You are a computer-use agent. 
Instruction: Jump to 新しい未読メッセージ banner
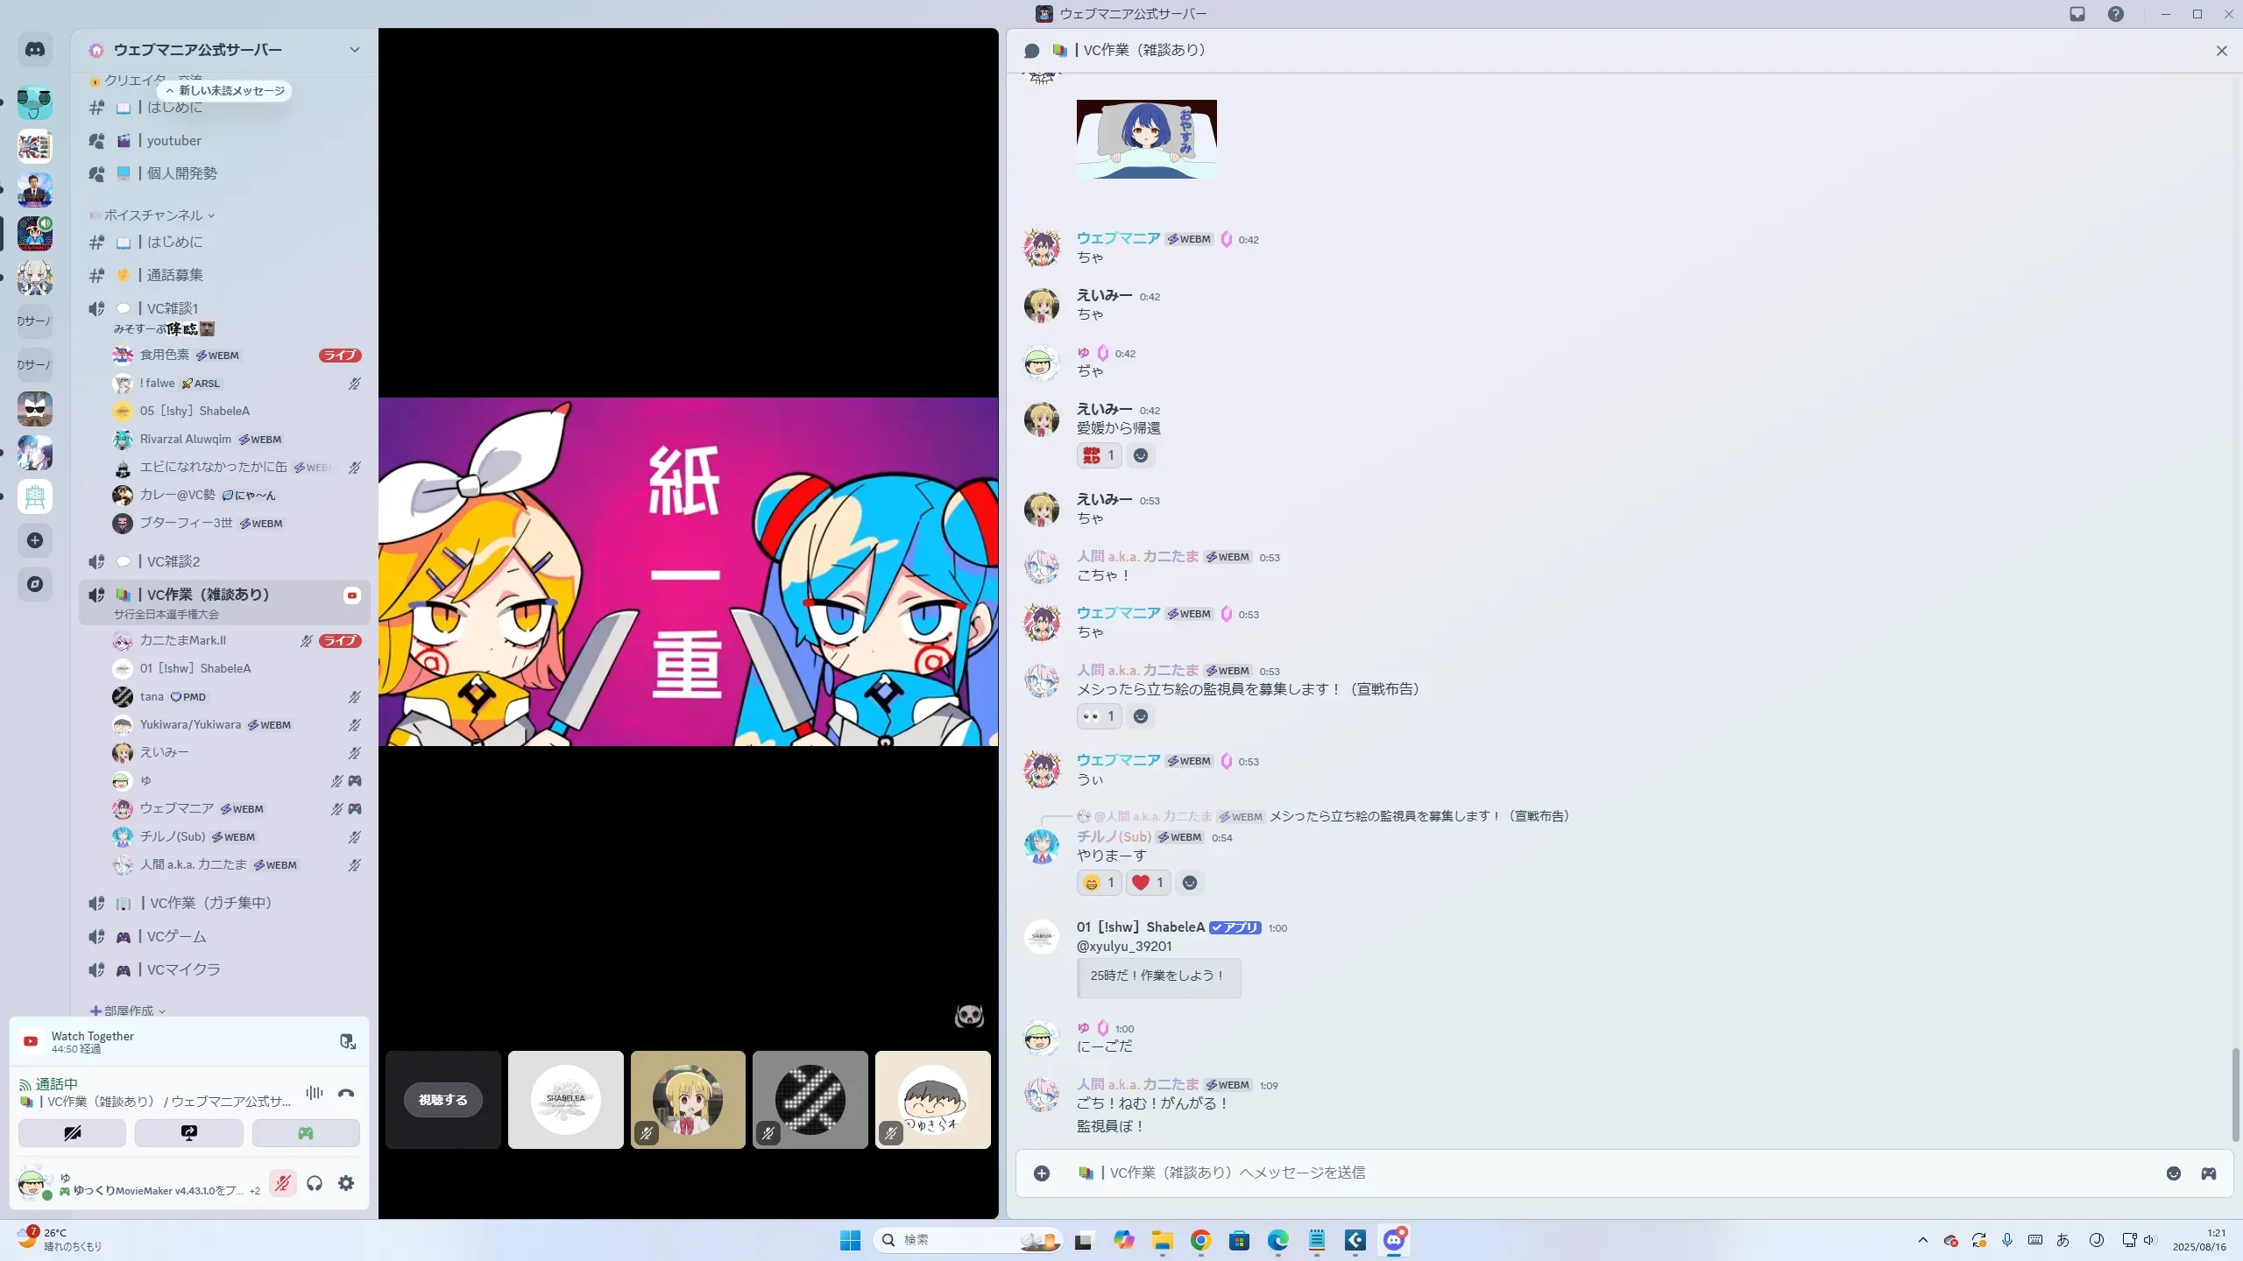point(225,91)
